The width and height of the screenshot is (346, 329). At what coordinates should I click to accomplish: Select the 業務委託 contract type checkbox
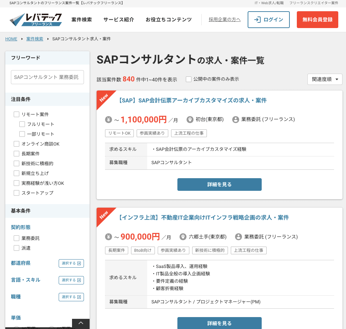17,238
